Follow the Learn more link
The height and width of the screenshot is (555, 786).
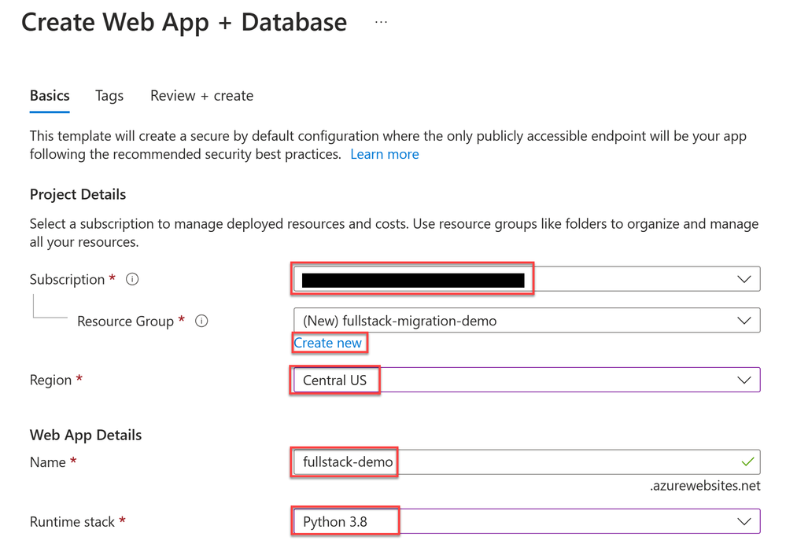point(385,154)
